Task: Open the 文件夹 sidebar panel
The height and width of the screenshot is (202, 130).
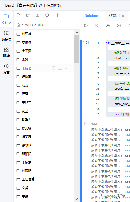Action: 6,19
